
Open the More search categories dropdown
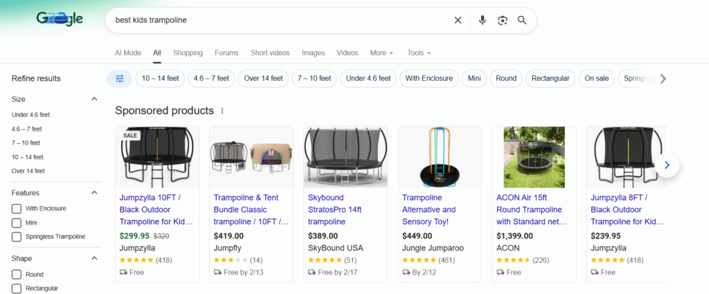tap(382, 53)
